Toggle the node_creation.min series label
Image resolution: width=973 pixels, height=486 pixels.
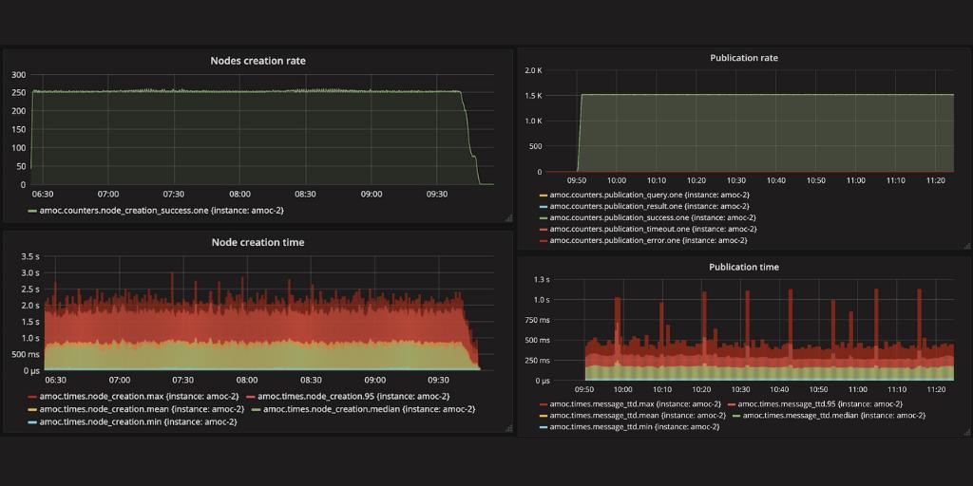pos(137,422)
